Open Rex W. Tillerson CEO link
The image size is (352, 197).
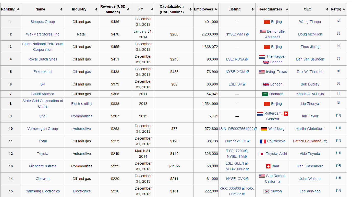pyautogui.click(x=310, y=72)
